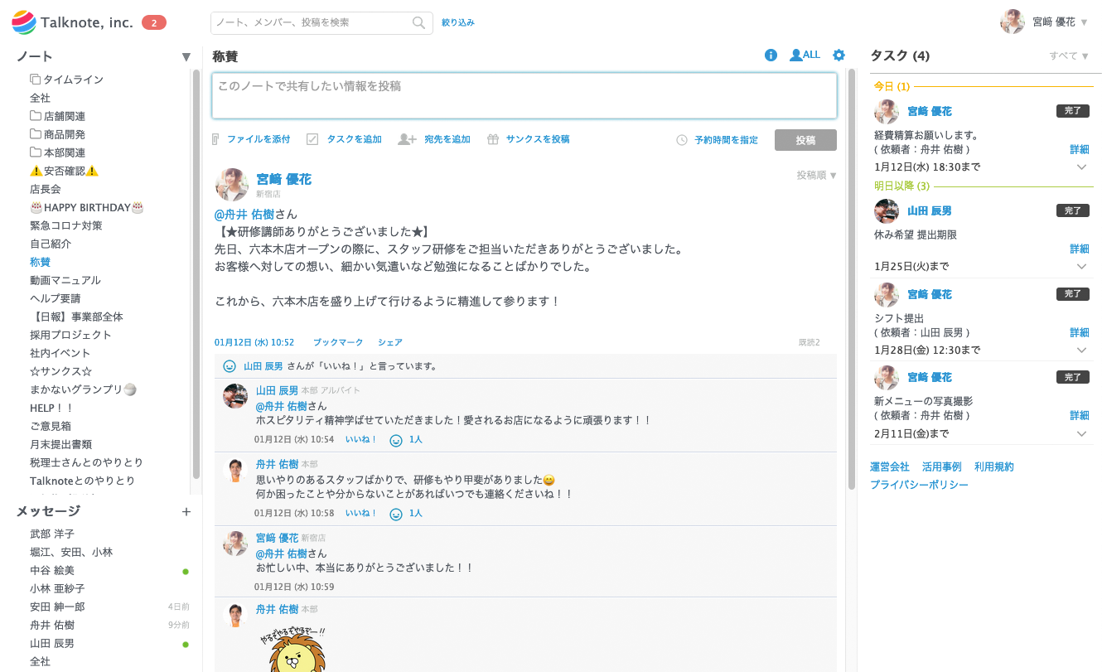Click ブックマーク under the main post
The height and width of the screenshot is (672, 1102).
click(338, 342)
